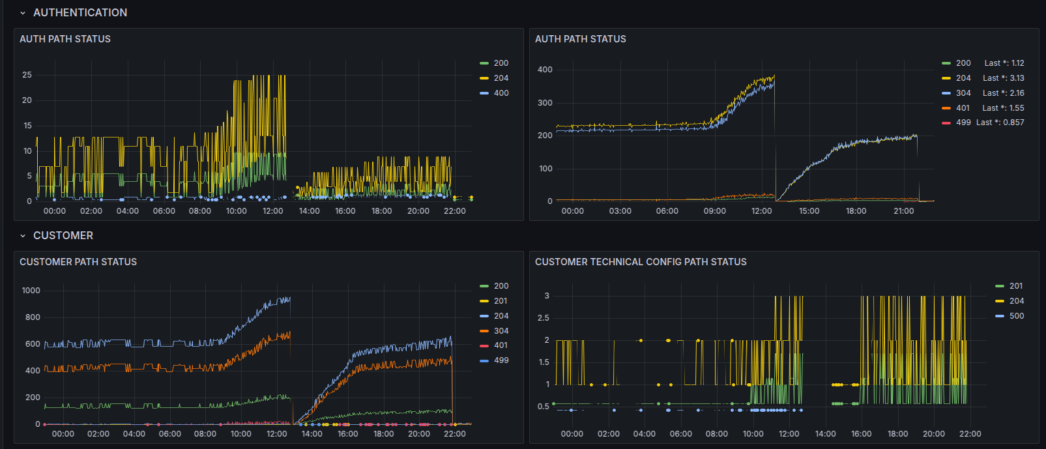Open color picker for green 201 swatch in CUSTOMER TECHNICAL CONFIG
This screenshot has height=449, width=1046.
tap(1000, 286)
